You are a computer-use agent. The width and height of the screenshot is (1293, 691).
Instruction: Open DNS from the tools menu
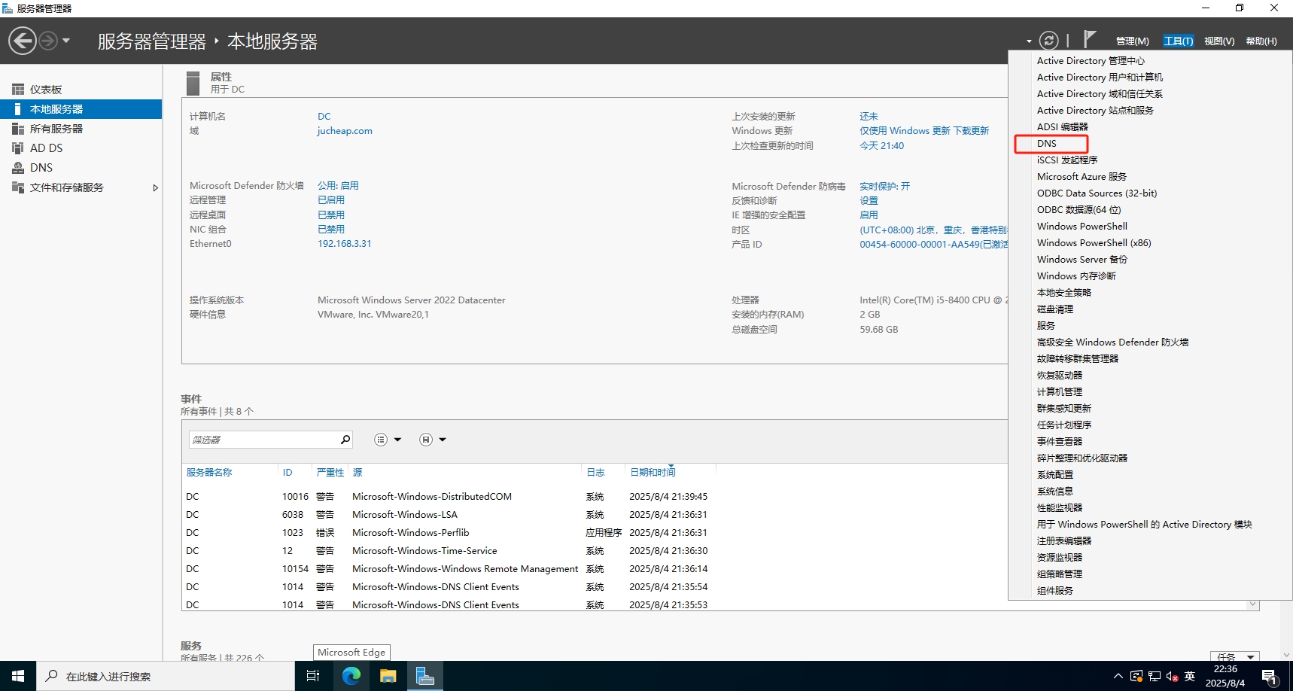click(x=1047, y=144)
